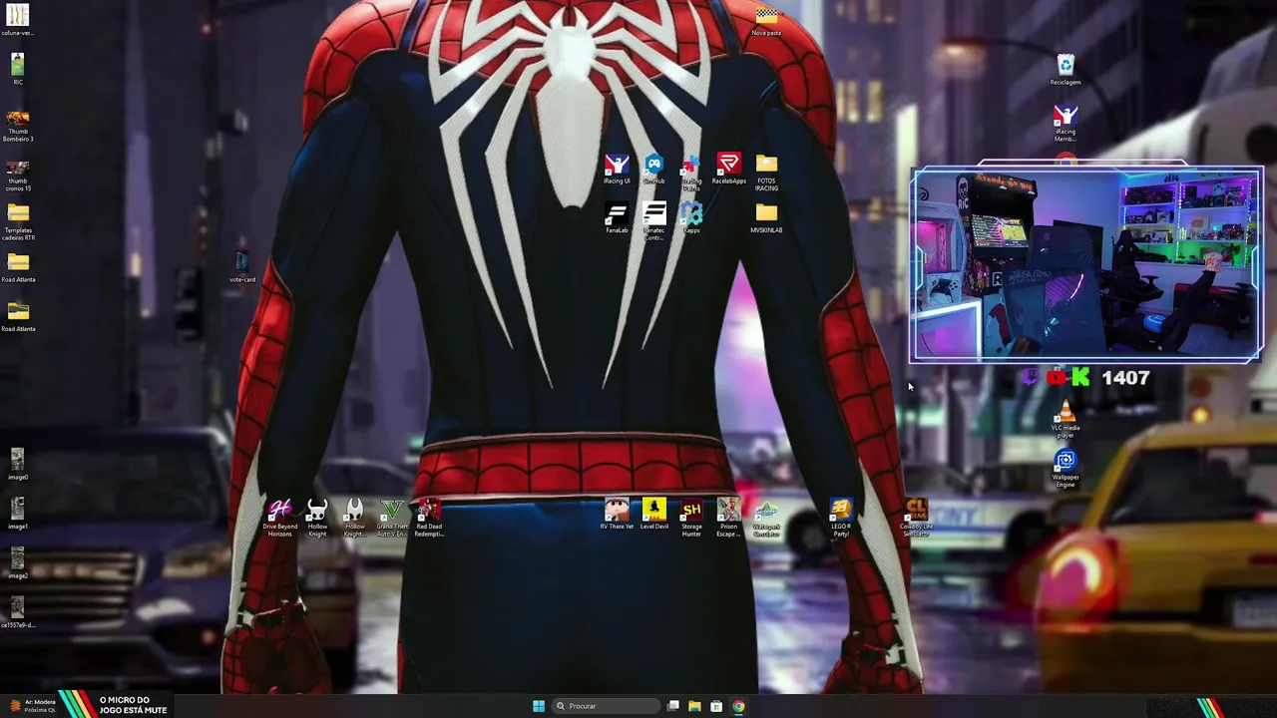Select the RIC file on desktop
This screenshot has height=718, width=1277.
coord(18,70)
